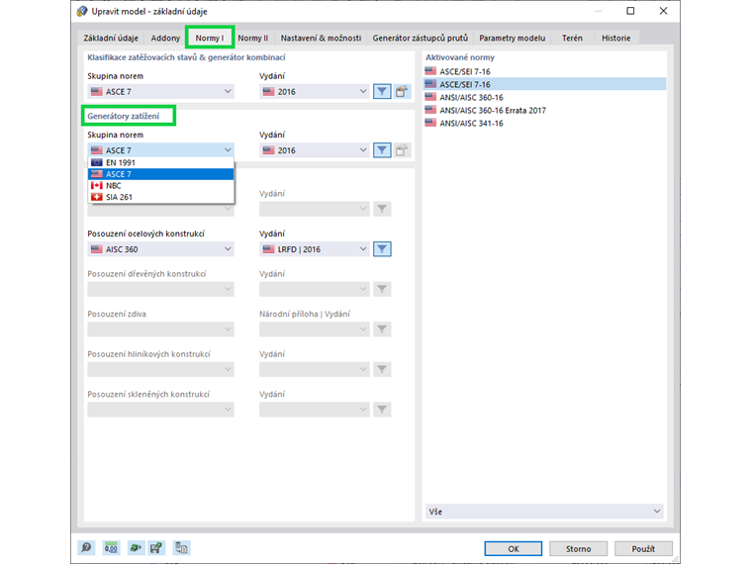Select ANSI/AISC 341-16 in activated standards
The image size is (752, 564).
pyautogui.click(x=544, y=124)
